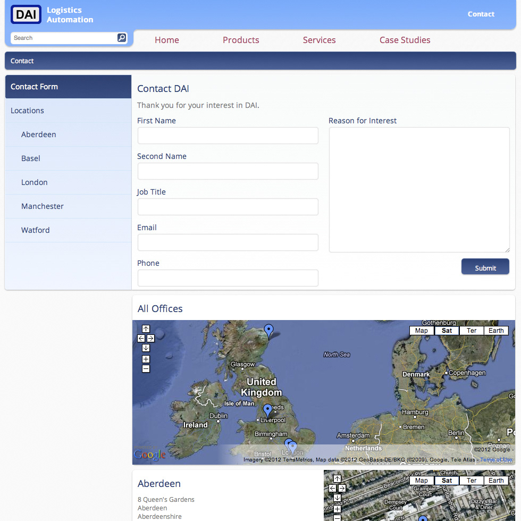
Task: Pan the All Offices map right
Action: pyautogui.click(x=151, y=338)
